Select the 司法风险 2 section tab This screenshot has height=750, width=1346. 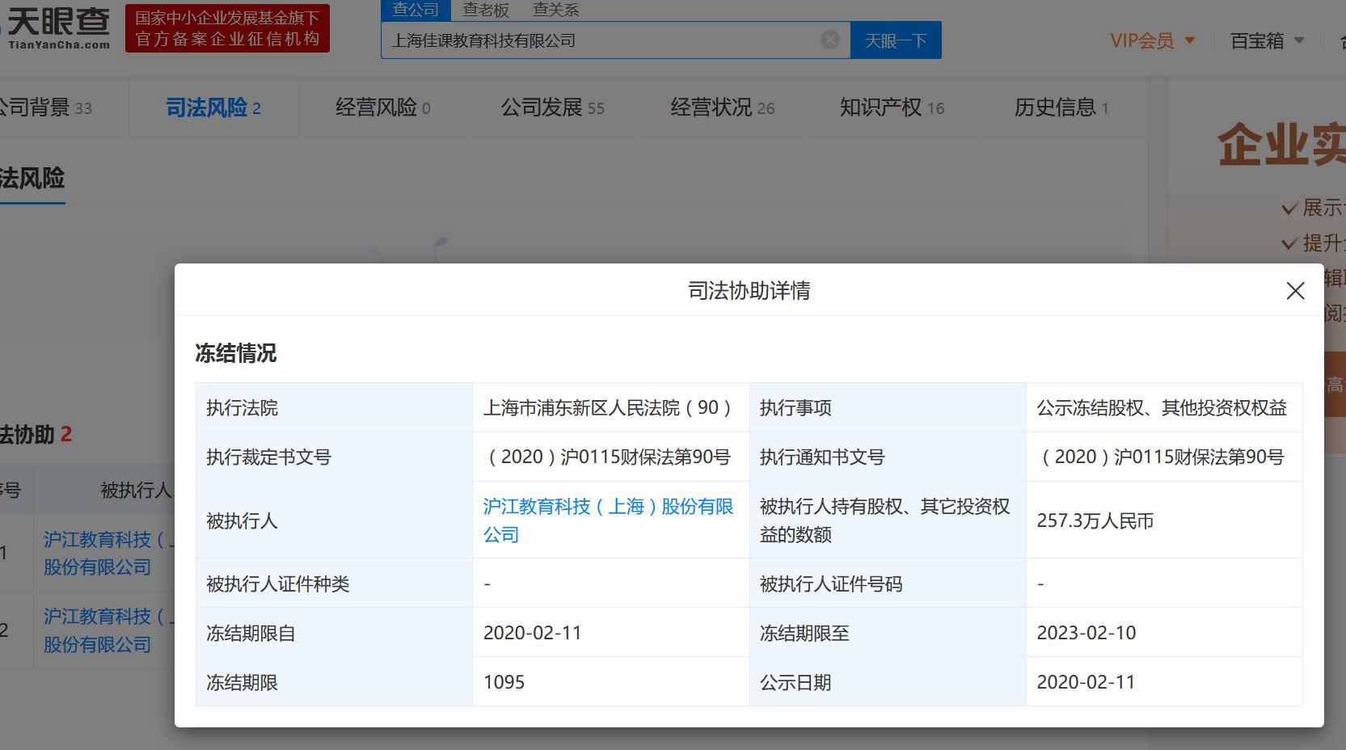(213, 107)
